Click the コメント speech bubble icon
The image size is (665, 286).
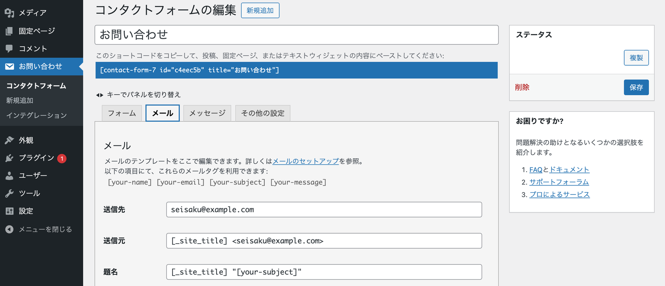[x=10, y=49]
